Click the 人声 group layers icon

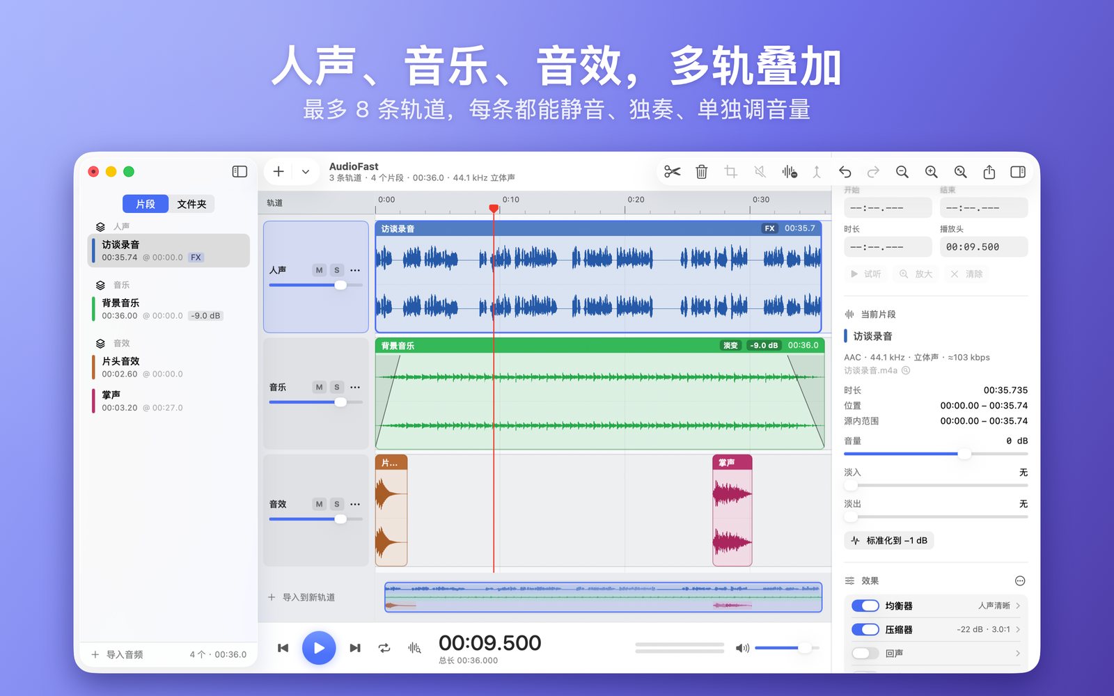tap(100, 227)
